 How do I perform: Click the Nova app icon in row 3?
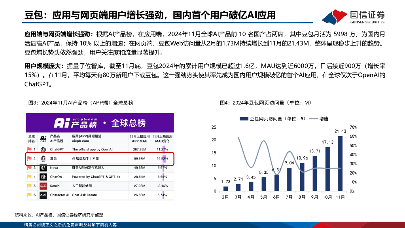[43, 168]
